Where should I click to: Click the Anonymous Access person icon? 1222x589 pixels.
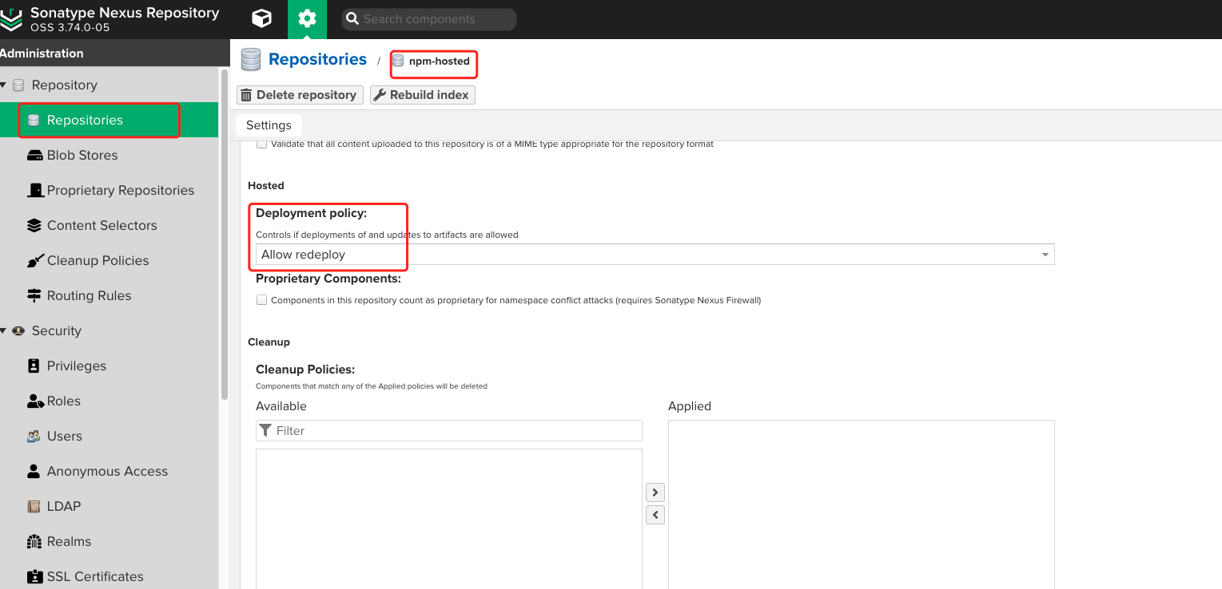34,472
